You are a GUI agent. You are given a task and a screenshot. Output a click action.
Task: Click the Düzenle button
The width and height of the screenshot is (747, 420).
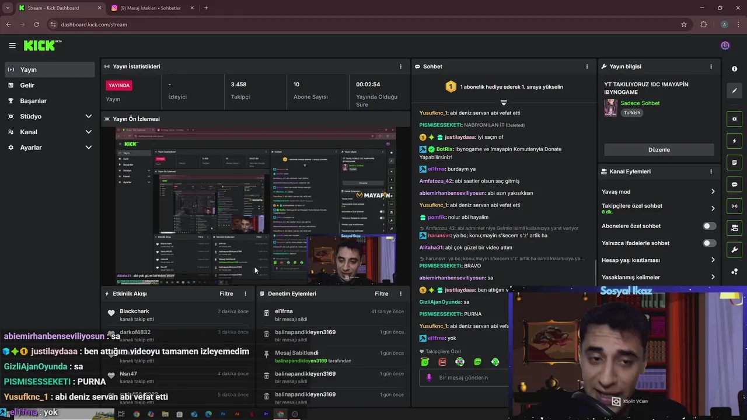(x=659, y=150)
